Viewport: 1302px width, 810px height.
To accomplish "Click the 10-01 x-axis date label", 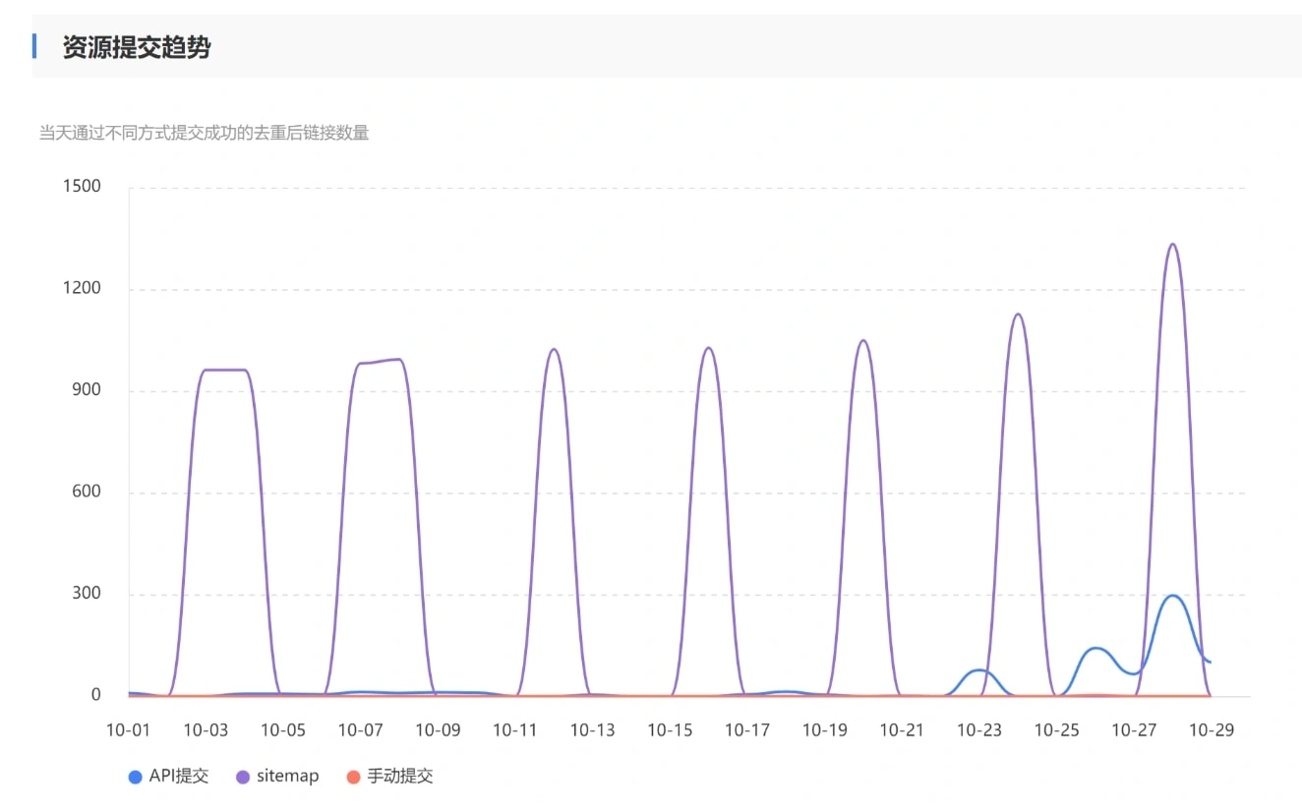I will (x=128, y=730).
